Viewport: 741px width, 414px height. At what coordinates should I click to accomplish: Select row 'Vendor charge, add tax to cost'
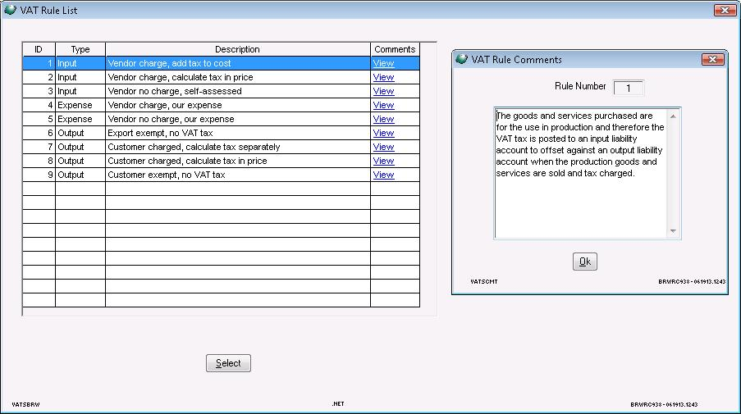click(222, 63)
